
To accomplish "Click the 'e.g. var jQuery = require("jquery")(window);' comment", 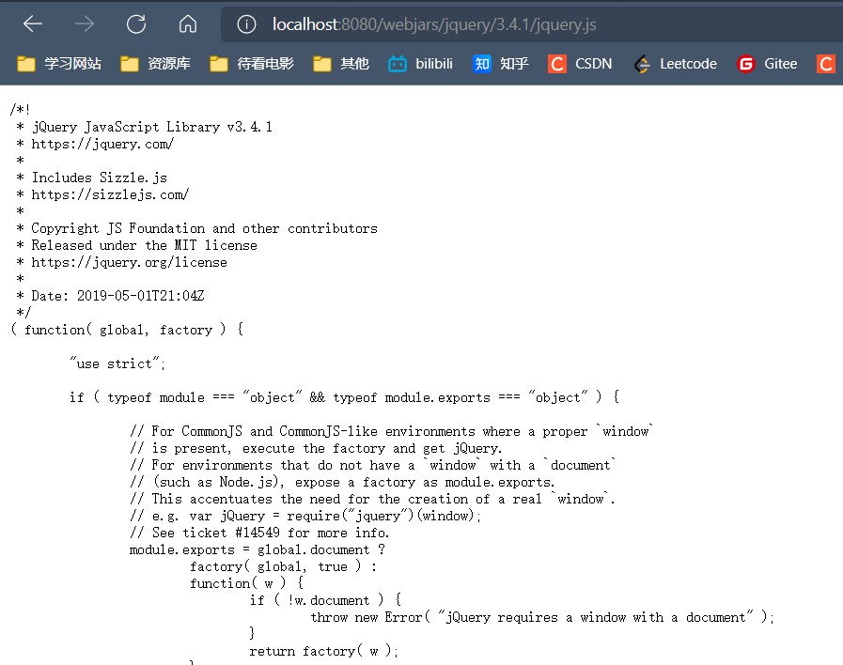I will tap(305, 517).
